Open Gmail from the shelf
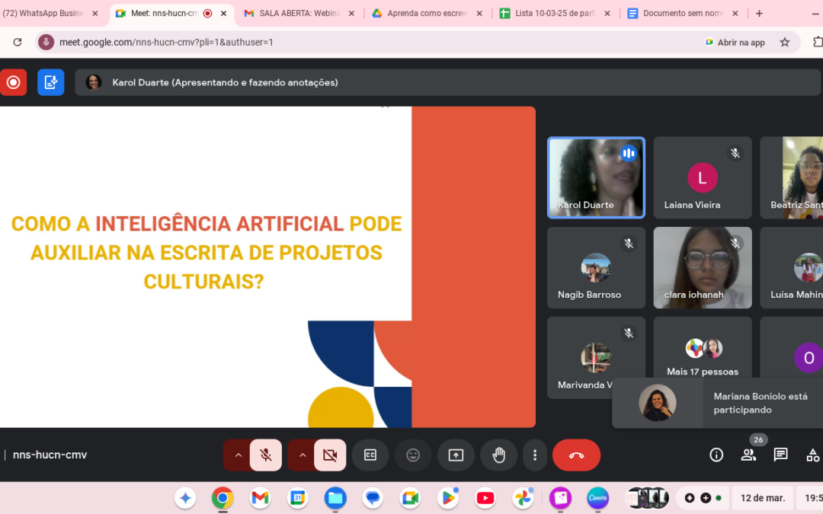 pyautogui.click(x=261, y=498)
